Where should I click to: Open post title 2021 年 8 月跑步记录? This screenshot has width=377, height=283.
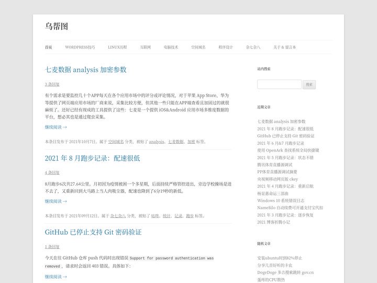92,158
